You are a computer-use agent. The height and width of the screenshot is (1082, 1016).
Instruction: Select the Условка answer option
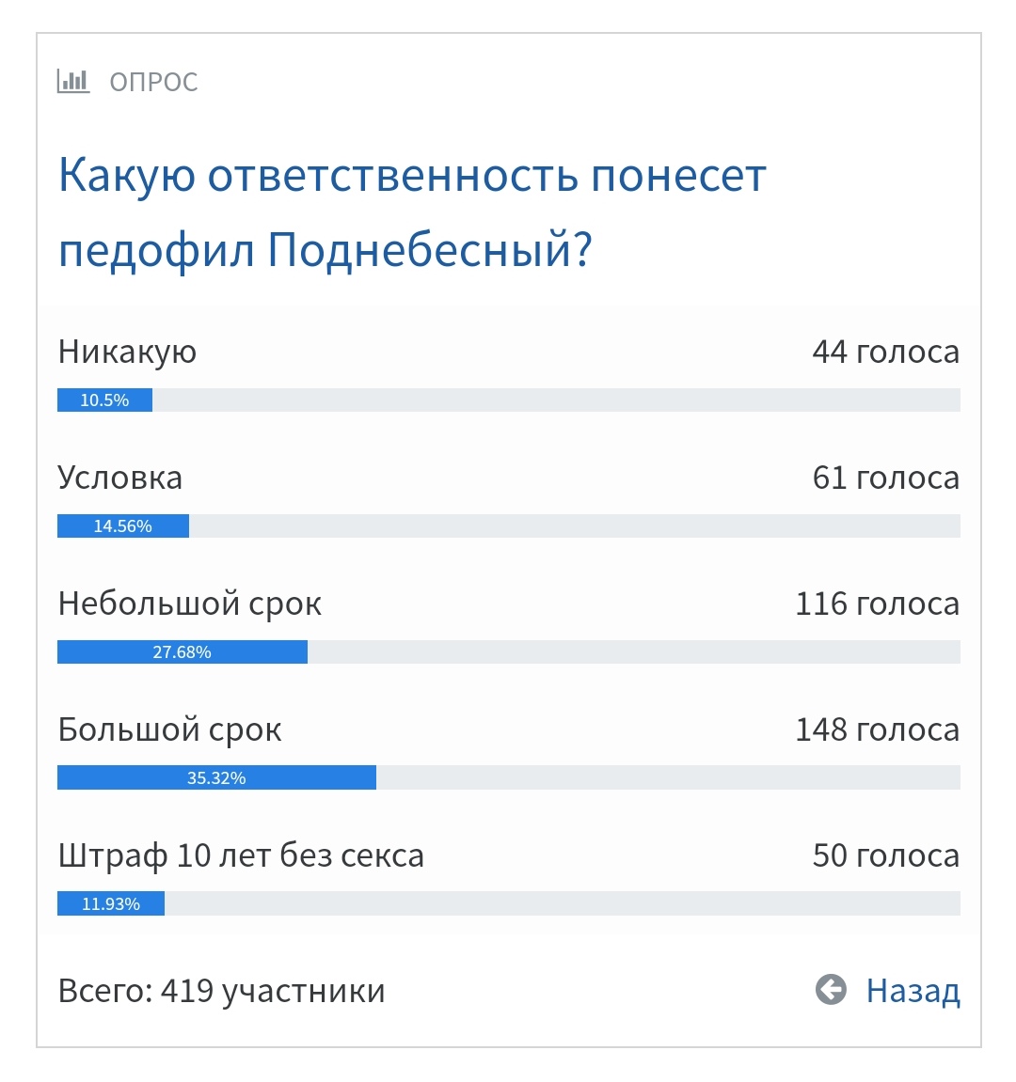[120, 478]
